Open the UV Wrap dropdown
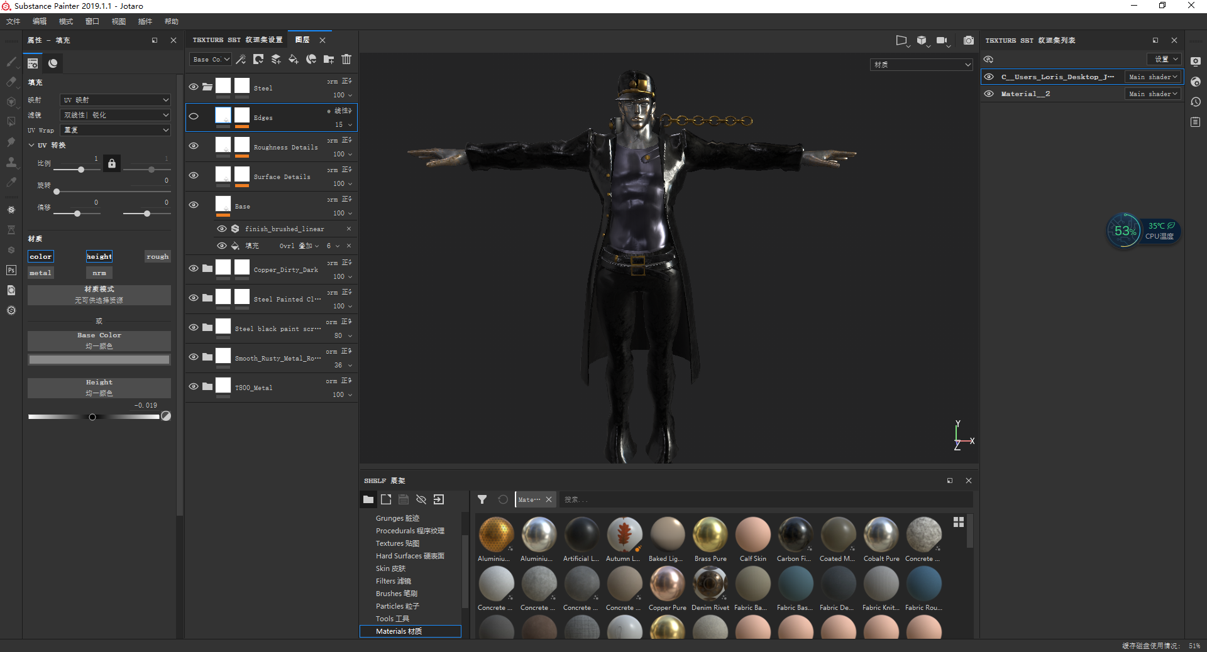 pos(116,130)
